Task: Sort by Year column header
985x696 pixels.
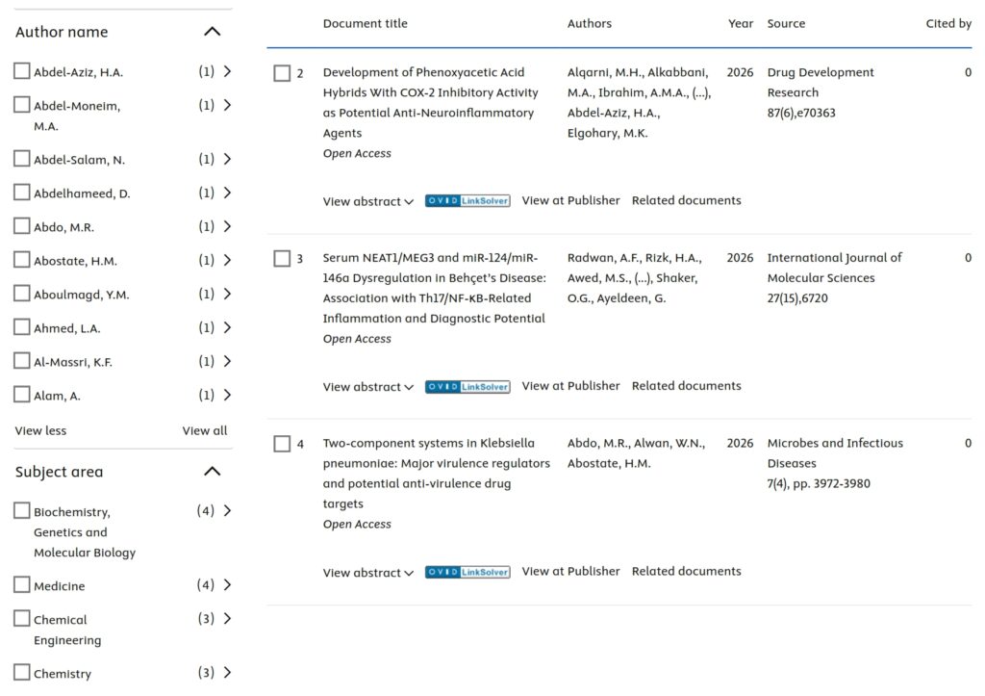Action: (x=741, y=23)
